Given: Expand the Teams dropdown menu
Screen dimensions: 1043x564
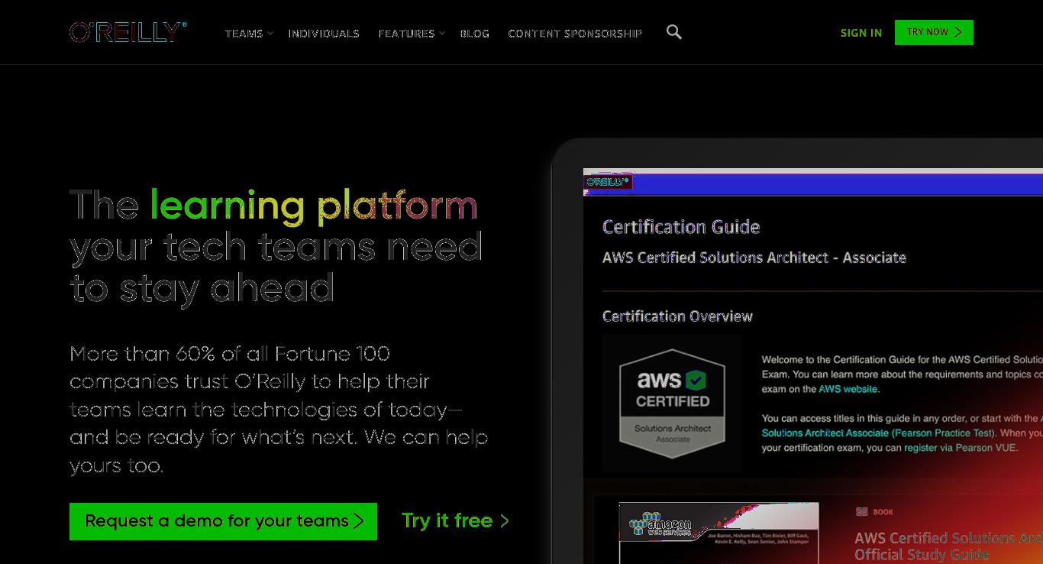Looking at the screenshot, I should pyautogui.click(x=249, y=34).
